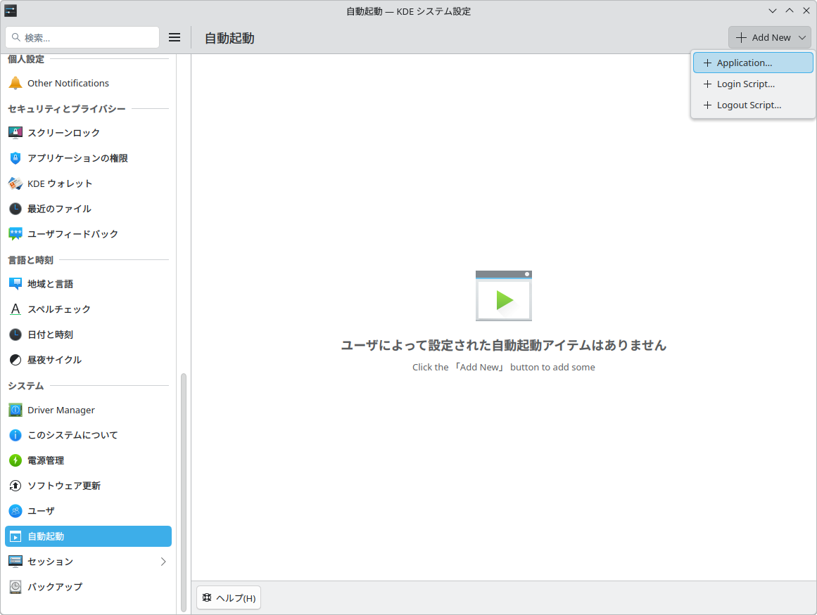The height and width of the screenshot is (615, 817).
Task: Click the Login Script... label in menu
Action: tap(746, 84)
